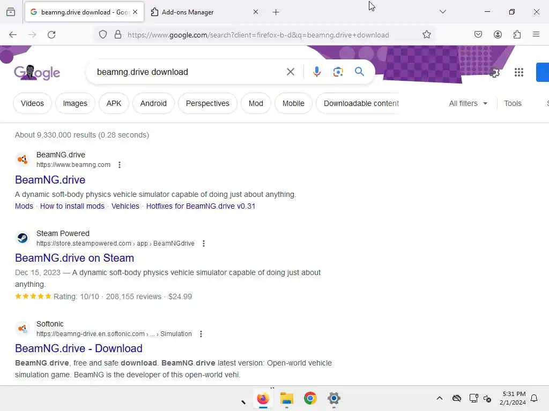The image size is (549, 411).
Task: Reload the current page
Action: [x=51, y=35]
